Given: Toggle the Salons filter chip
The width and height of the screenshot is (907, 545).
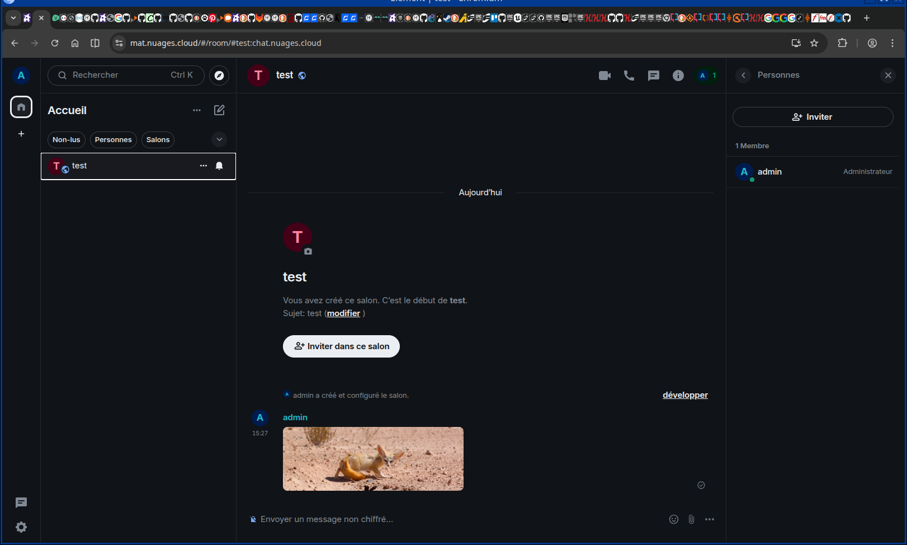Looking at the screenshot, I should point(158,140).
